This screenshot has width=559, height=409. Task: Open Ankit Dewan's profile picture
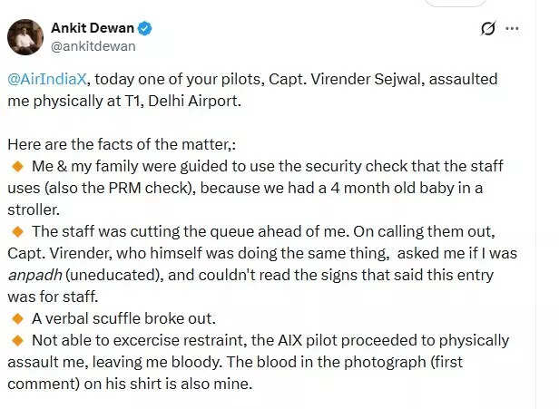25,37
